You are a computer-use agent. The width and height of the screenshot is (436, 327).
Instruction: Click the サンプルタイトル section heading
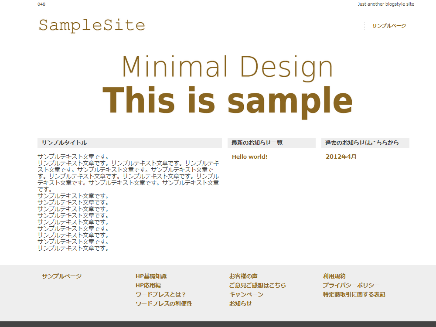point(129,143)
